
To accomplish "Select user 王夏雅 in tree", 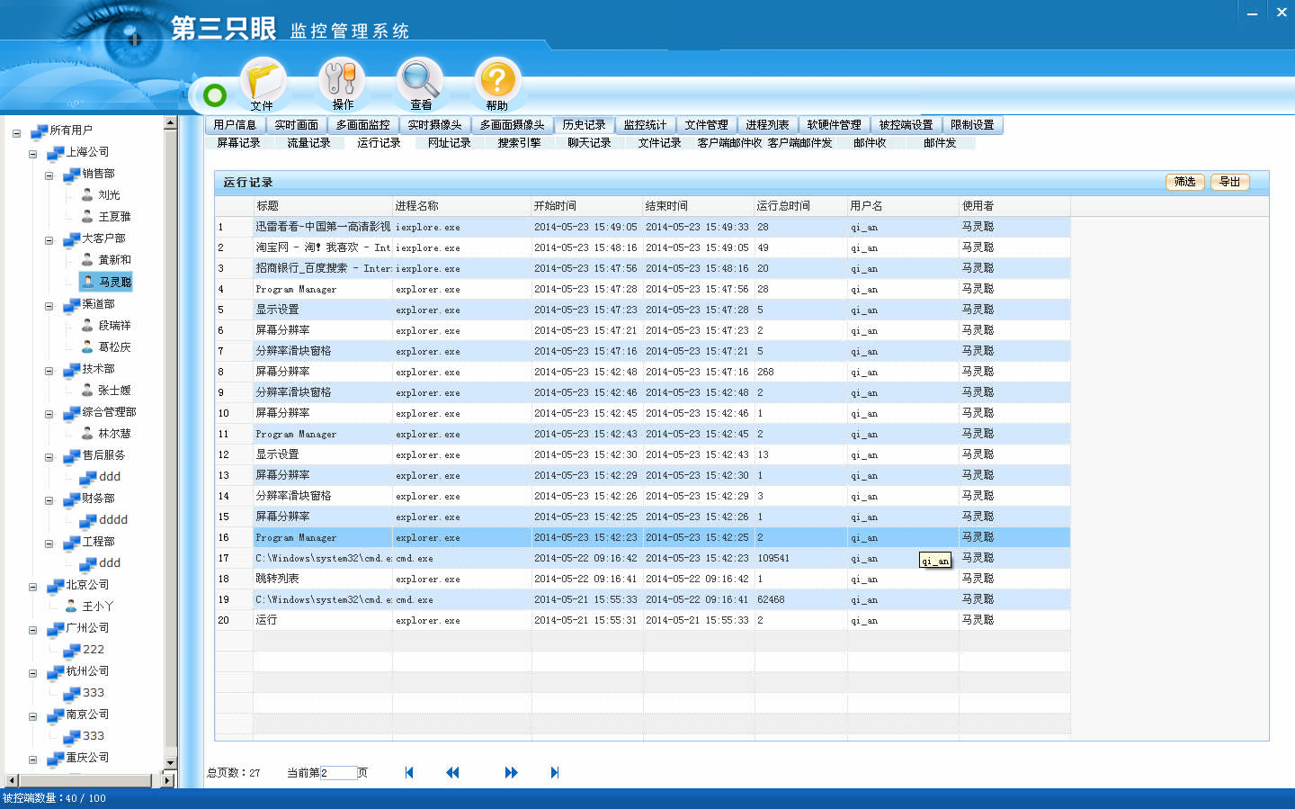I will tap(114, 217).
